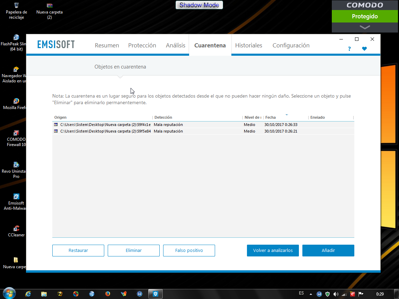Select the quarantined file 59f5e84 row
Image resolution: width=399 pixels, height=299 pixels.
coord(203,131)
